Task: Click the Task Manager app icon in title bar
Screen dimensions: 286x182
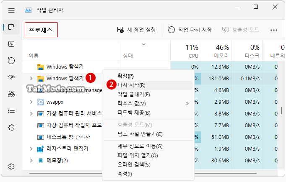Action: click(x=28, y=10)
